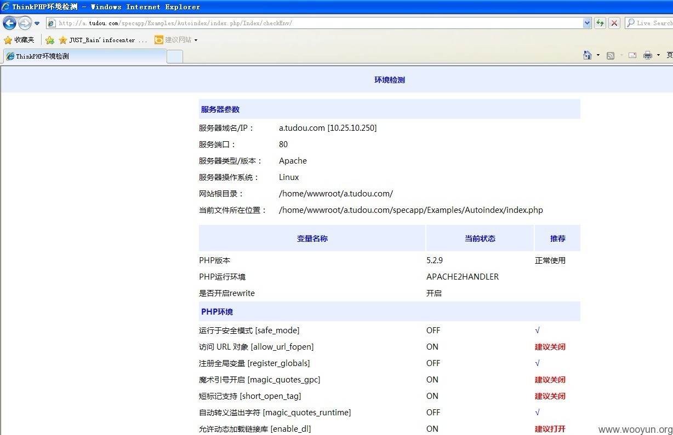This screenshot has width=673, height=435.
Task: Expand the 建议网站 dropdown arrow
Action: click(x=196, y=40)
